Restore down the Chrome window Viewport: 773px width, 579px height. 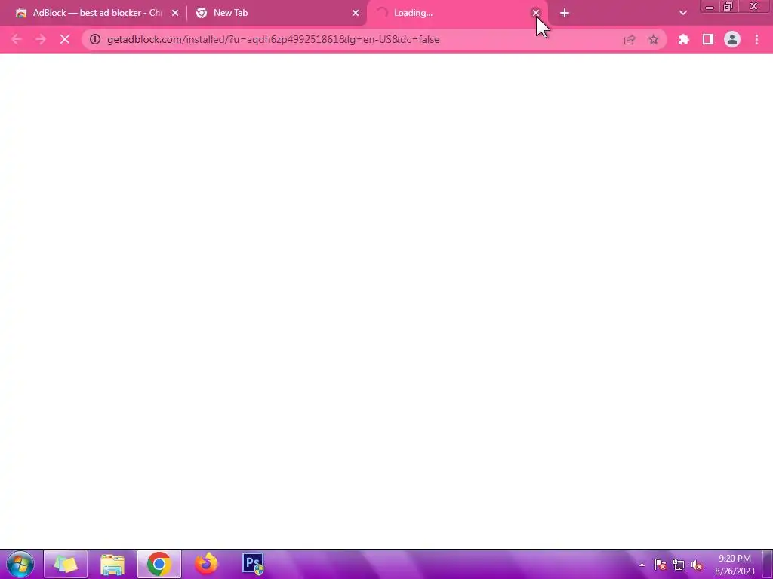pos(728,6)
